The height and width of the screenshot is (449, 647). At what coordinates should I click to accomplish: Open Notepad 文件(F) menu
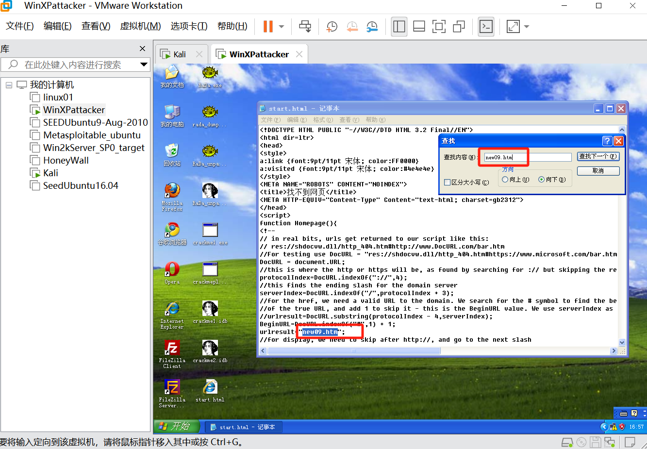click(270, 120)
